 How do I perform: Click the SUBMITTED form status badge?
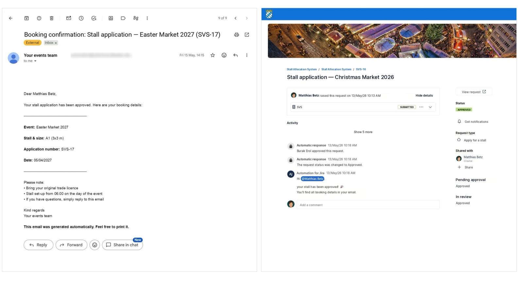tap(407, 107)
